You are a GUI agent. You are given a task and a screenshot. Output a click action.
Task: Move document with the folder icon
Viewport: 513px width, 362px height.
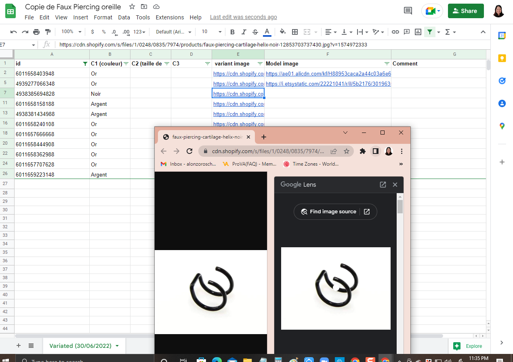click(144, 7)
